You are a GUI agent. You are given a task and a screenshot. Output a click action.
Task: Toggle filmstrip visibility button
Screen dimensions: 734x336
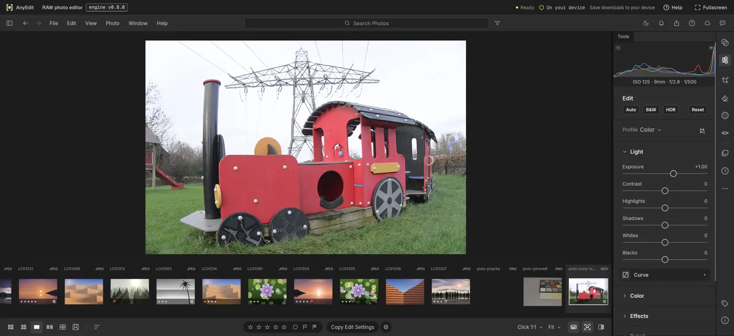pyautogui.click(x=574, y=327)
